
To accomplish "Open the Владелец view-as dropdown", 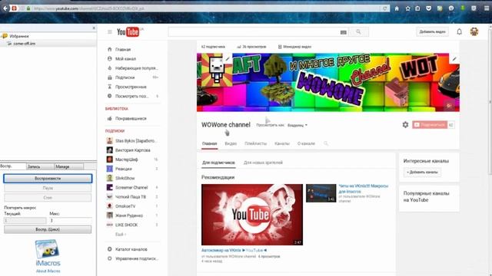I will [298, 125].
